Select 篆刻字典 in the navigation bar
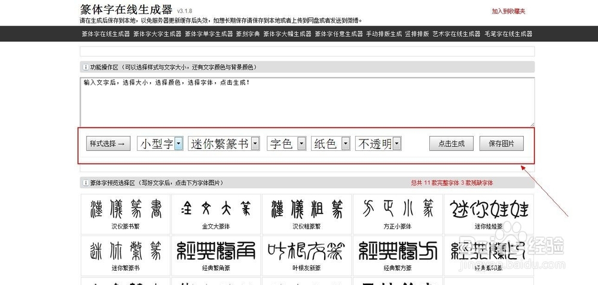This screenshot has height=285, width=598. (x=248, y=34)
